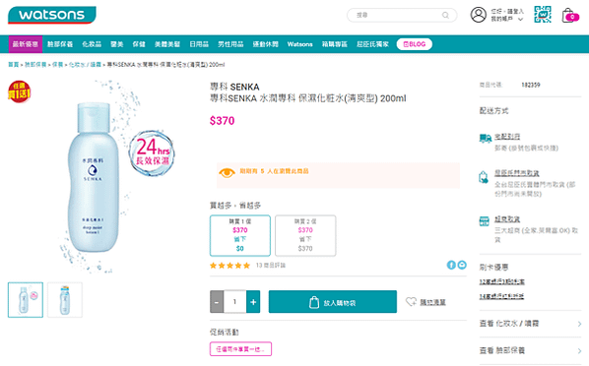Click the pink promotion activity tag

(240, 349)
